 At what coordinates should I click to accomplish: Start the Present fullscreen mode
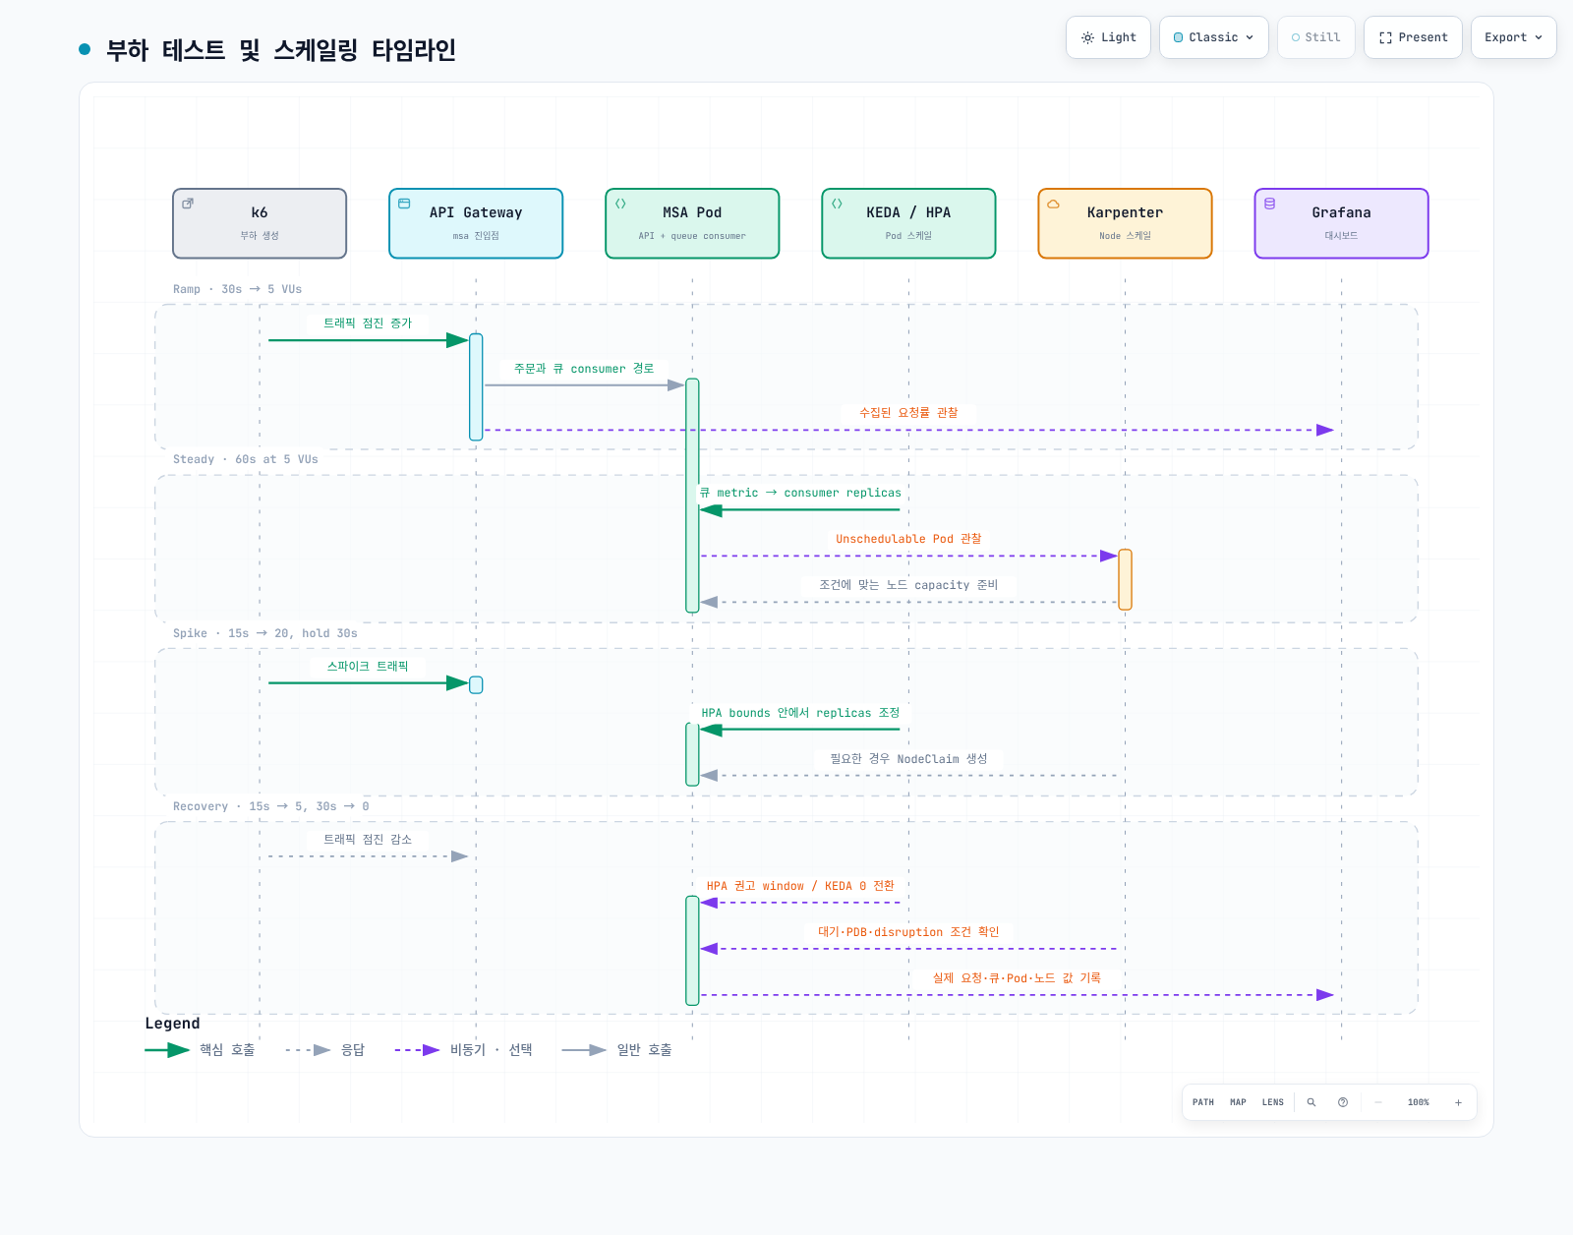(x=1413, y=37)
